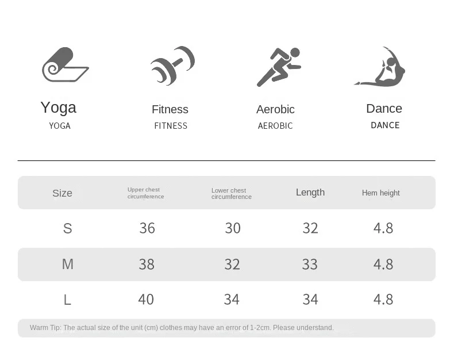Click the Hem height column header
The image size is (454, 345).
pos(380,193)
